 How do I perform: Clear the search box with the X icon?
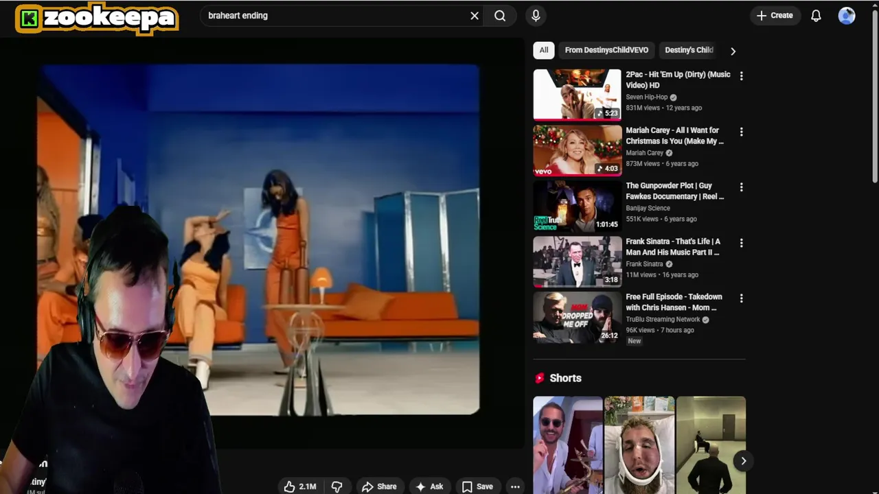click(x=475, y=16)
